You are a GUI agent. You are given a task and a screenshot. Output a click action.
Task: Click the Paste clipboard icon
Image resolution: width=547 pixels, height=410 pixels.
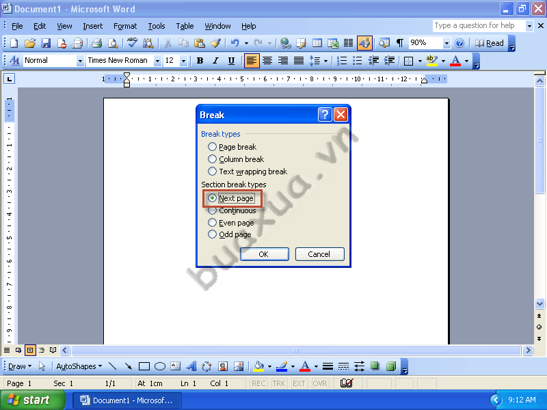coord(199,43)
